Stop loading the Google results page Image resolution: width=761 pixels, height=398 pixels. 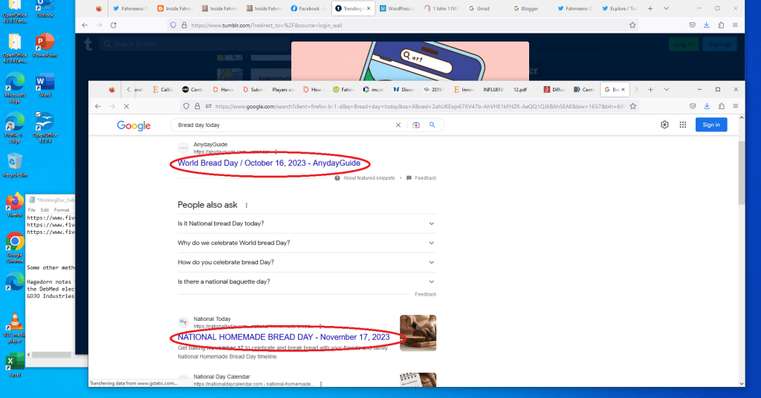coord(126,106)
